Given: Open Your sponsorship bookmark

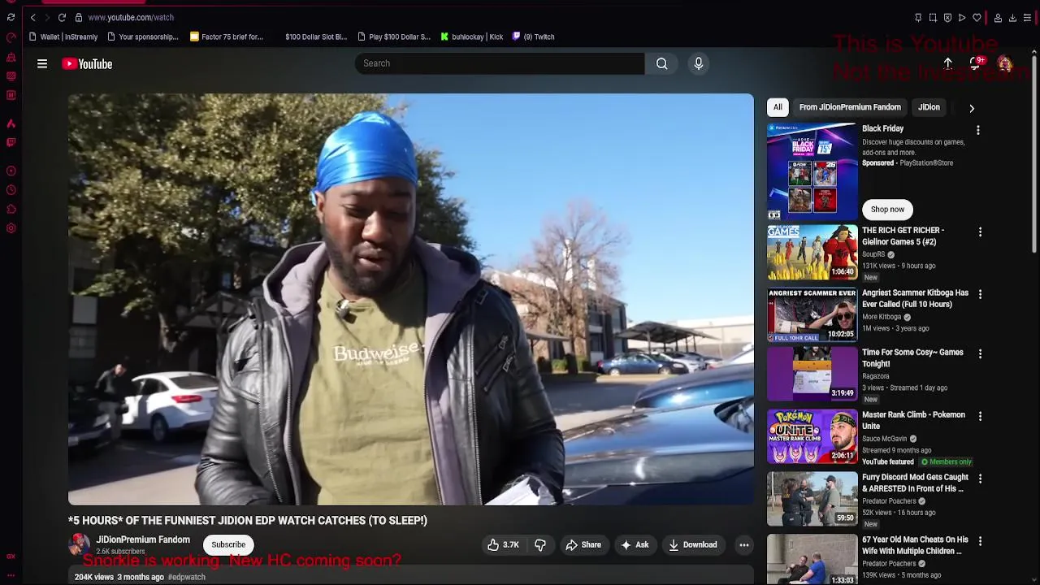Looking at the screenshot, I should click(x=142, y=37).
